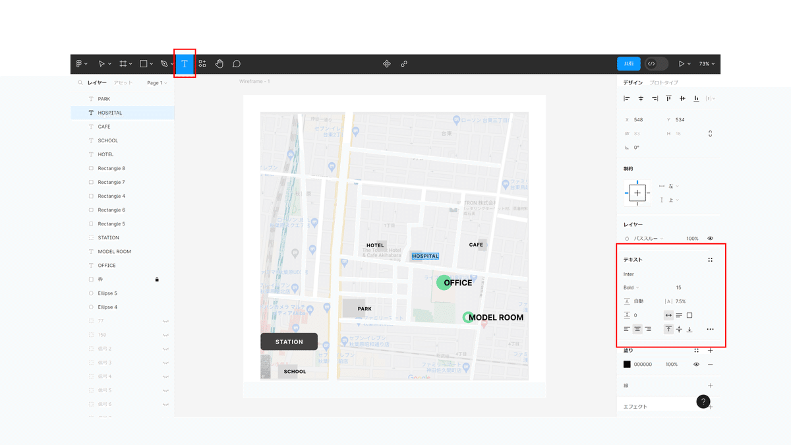Switch to the レイヤー tab

click(x=97, y=83)
